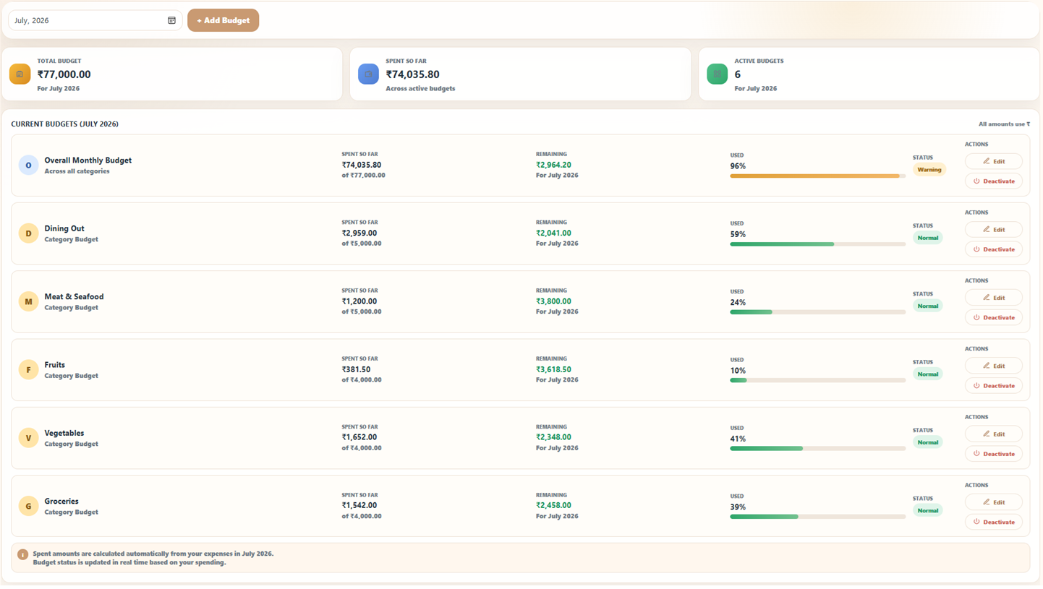Click the 'Vegetables' budget title
This screenshot has width=1043, height=589.
point(64,433)
